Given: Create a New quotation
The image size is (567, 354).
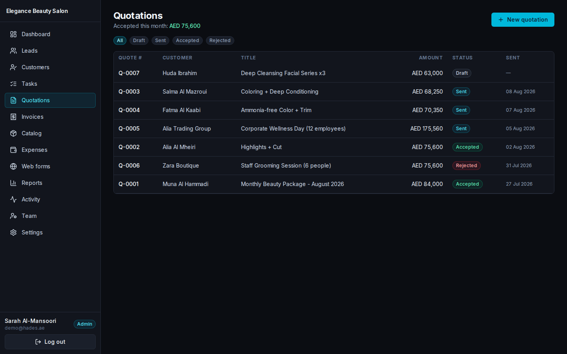Looking at the screenshot, I should [x=523, y=20].
